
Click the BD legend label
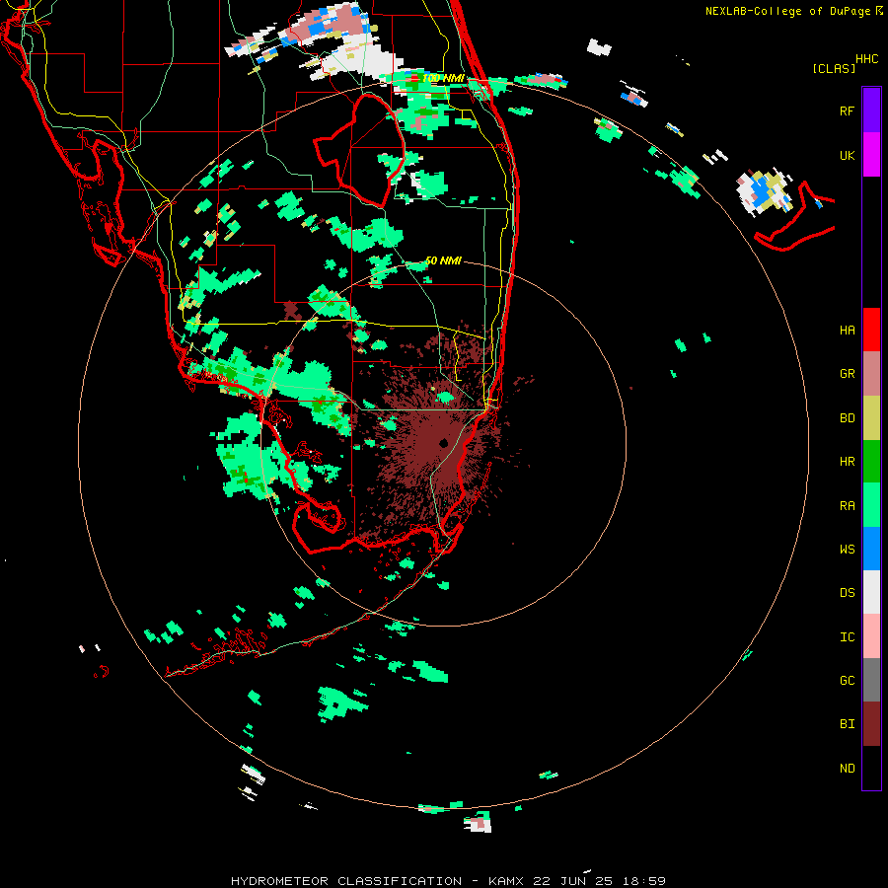point(847,418)
